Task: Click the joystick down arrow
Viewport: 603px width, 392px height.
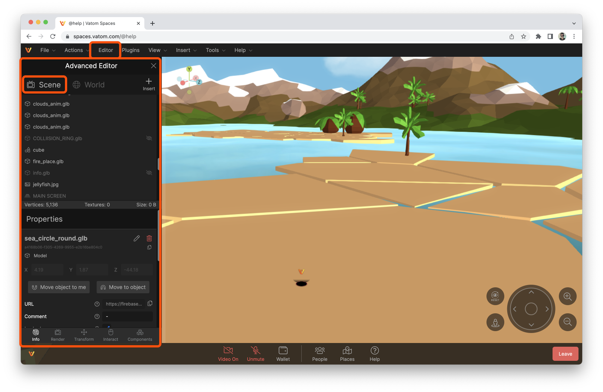Action: coord(531,325)
